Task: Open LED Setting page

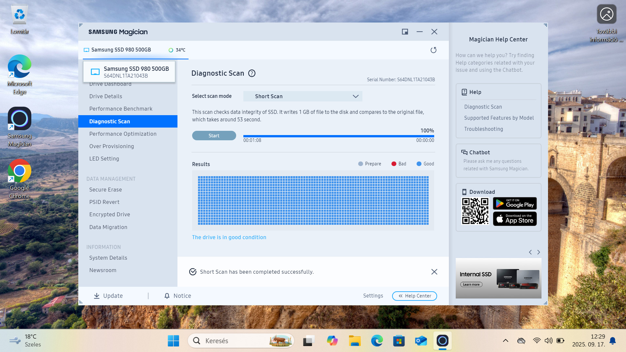Action: [104, 159]
